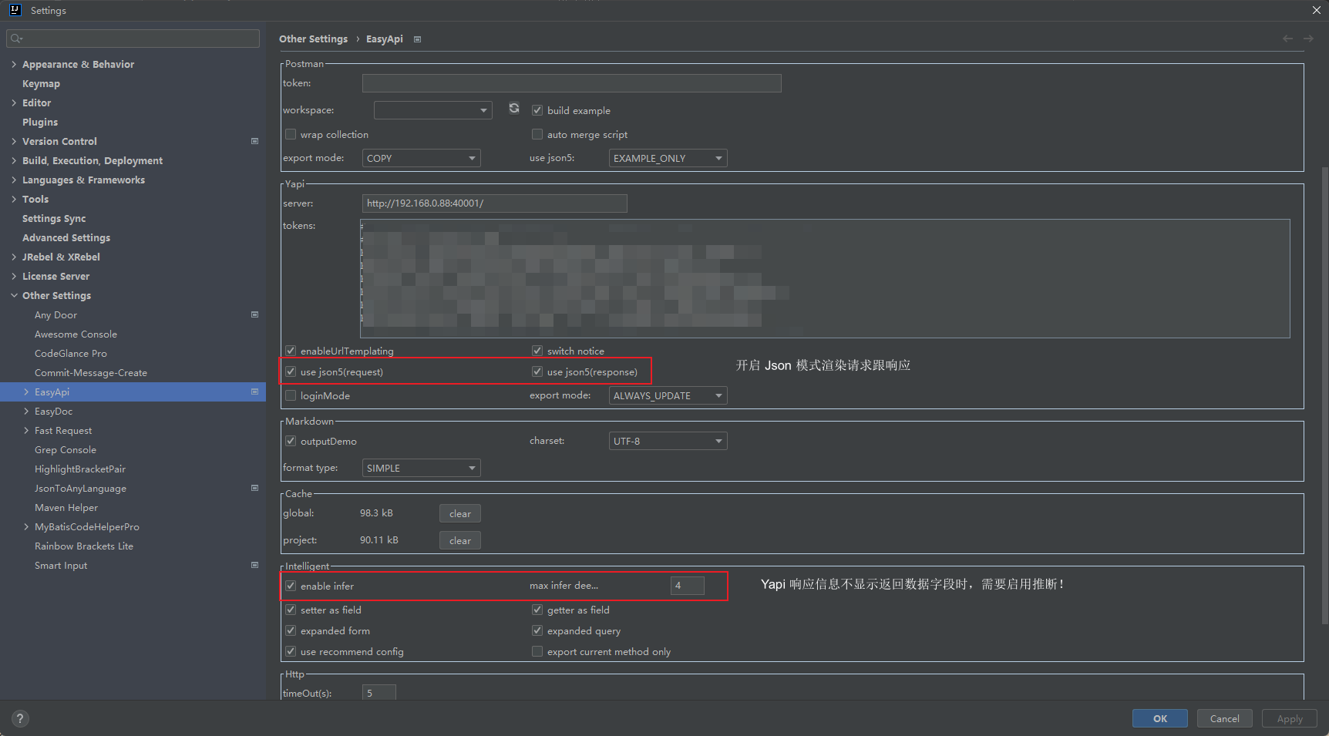Click the refresh workspace icon
1329x736 pixels.
(x=514, y=108)
